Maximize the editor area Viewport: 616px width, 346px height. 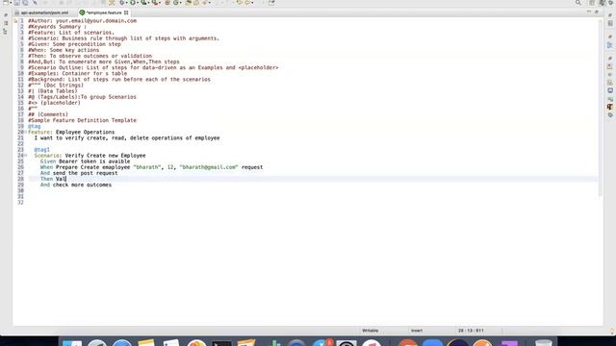(x=597, y=12)
